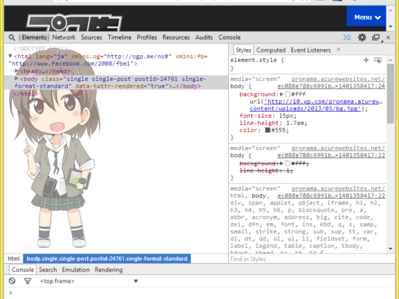The width and height of the screenshot is (399, 299).
Task: Open the Timeline tab
Action: [119, 37]
